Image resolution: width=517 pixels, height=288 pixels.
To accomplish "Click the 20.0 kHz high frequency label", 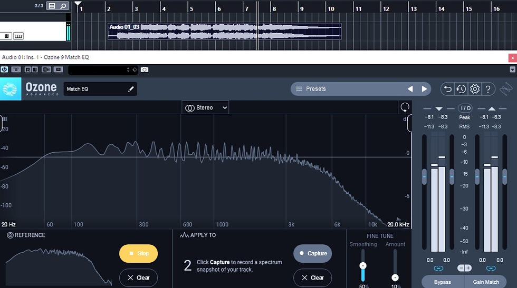I will pos(398,224).
